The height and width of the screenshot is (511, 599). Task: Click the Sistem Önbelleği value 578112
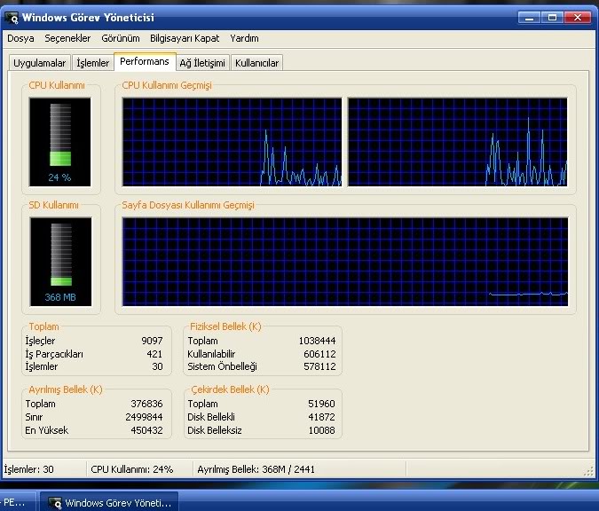click(319, 366)
